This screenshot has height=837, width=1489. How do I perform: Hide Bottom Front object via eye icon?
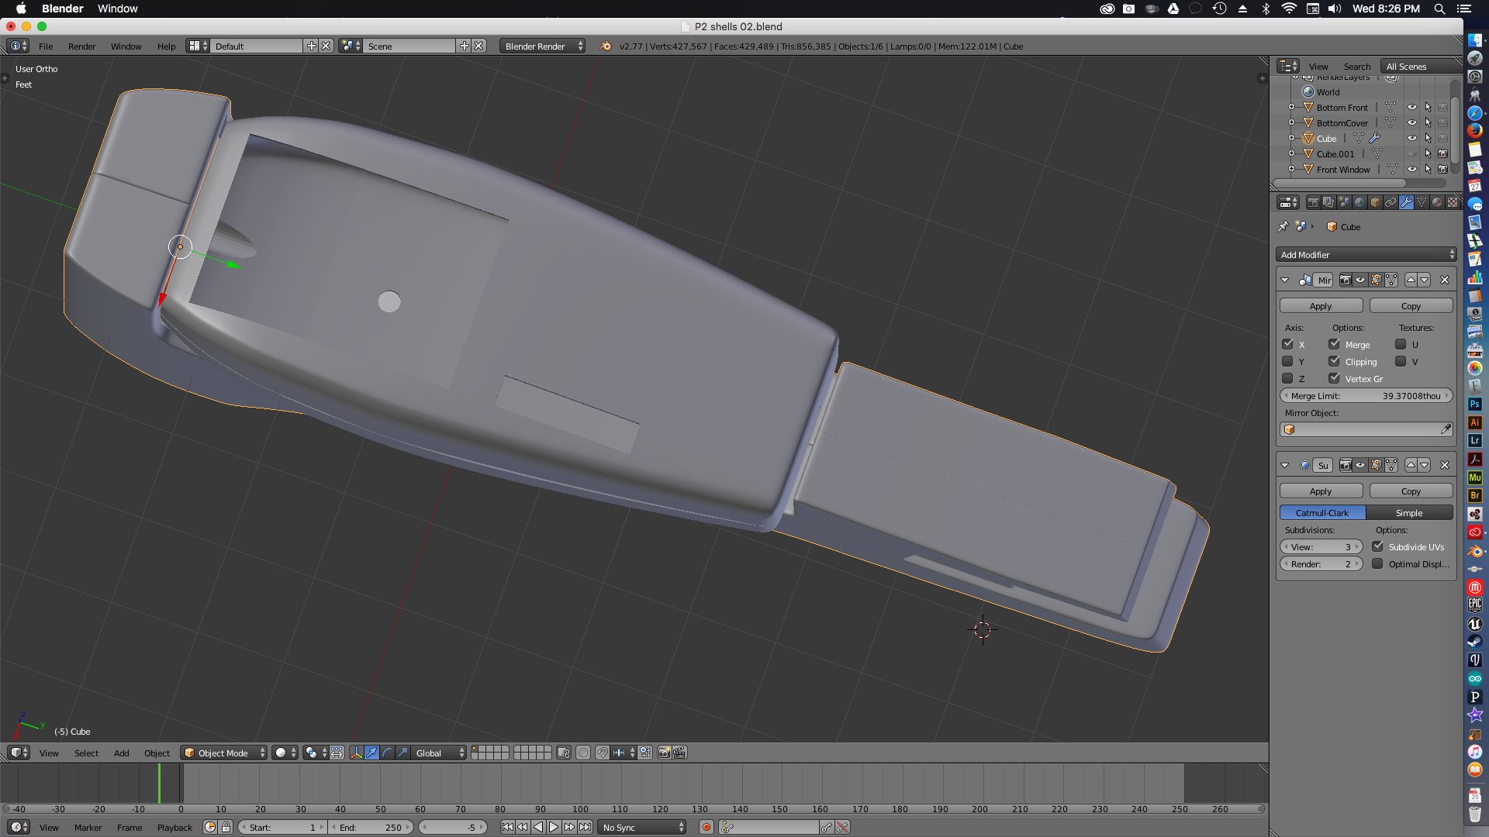pyautogui.click(x=1412, y=107)
